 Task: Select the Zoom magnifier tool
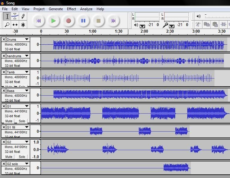coord(7,25)
